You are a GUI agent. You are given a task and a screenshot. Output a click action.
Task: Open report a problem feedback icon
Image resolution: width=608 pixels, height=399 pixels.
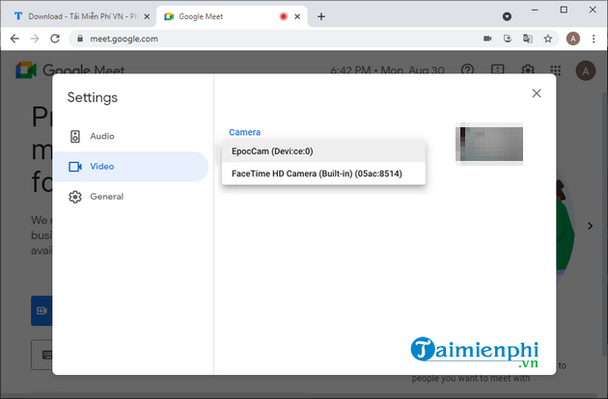(497, 70)
